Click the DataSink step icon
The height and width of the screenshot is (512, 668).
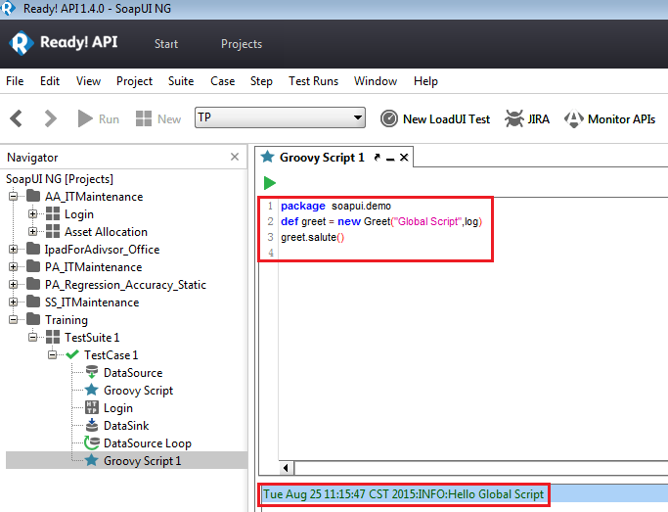92,425
